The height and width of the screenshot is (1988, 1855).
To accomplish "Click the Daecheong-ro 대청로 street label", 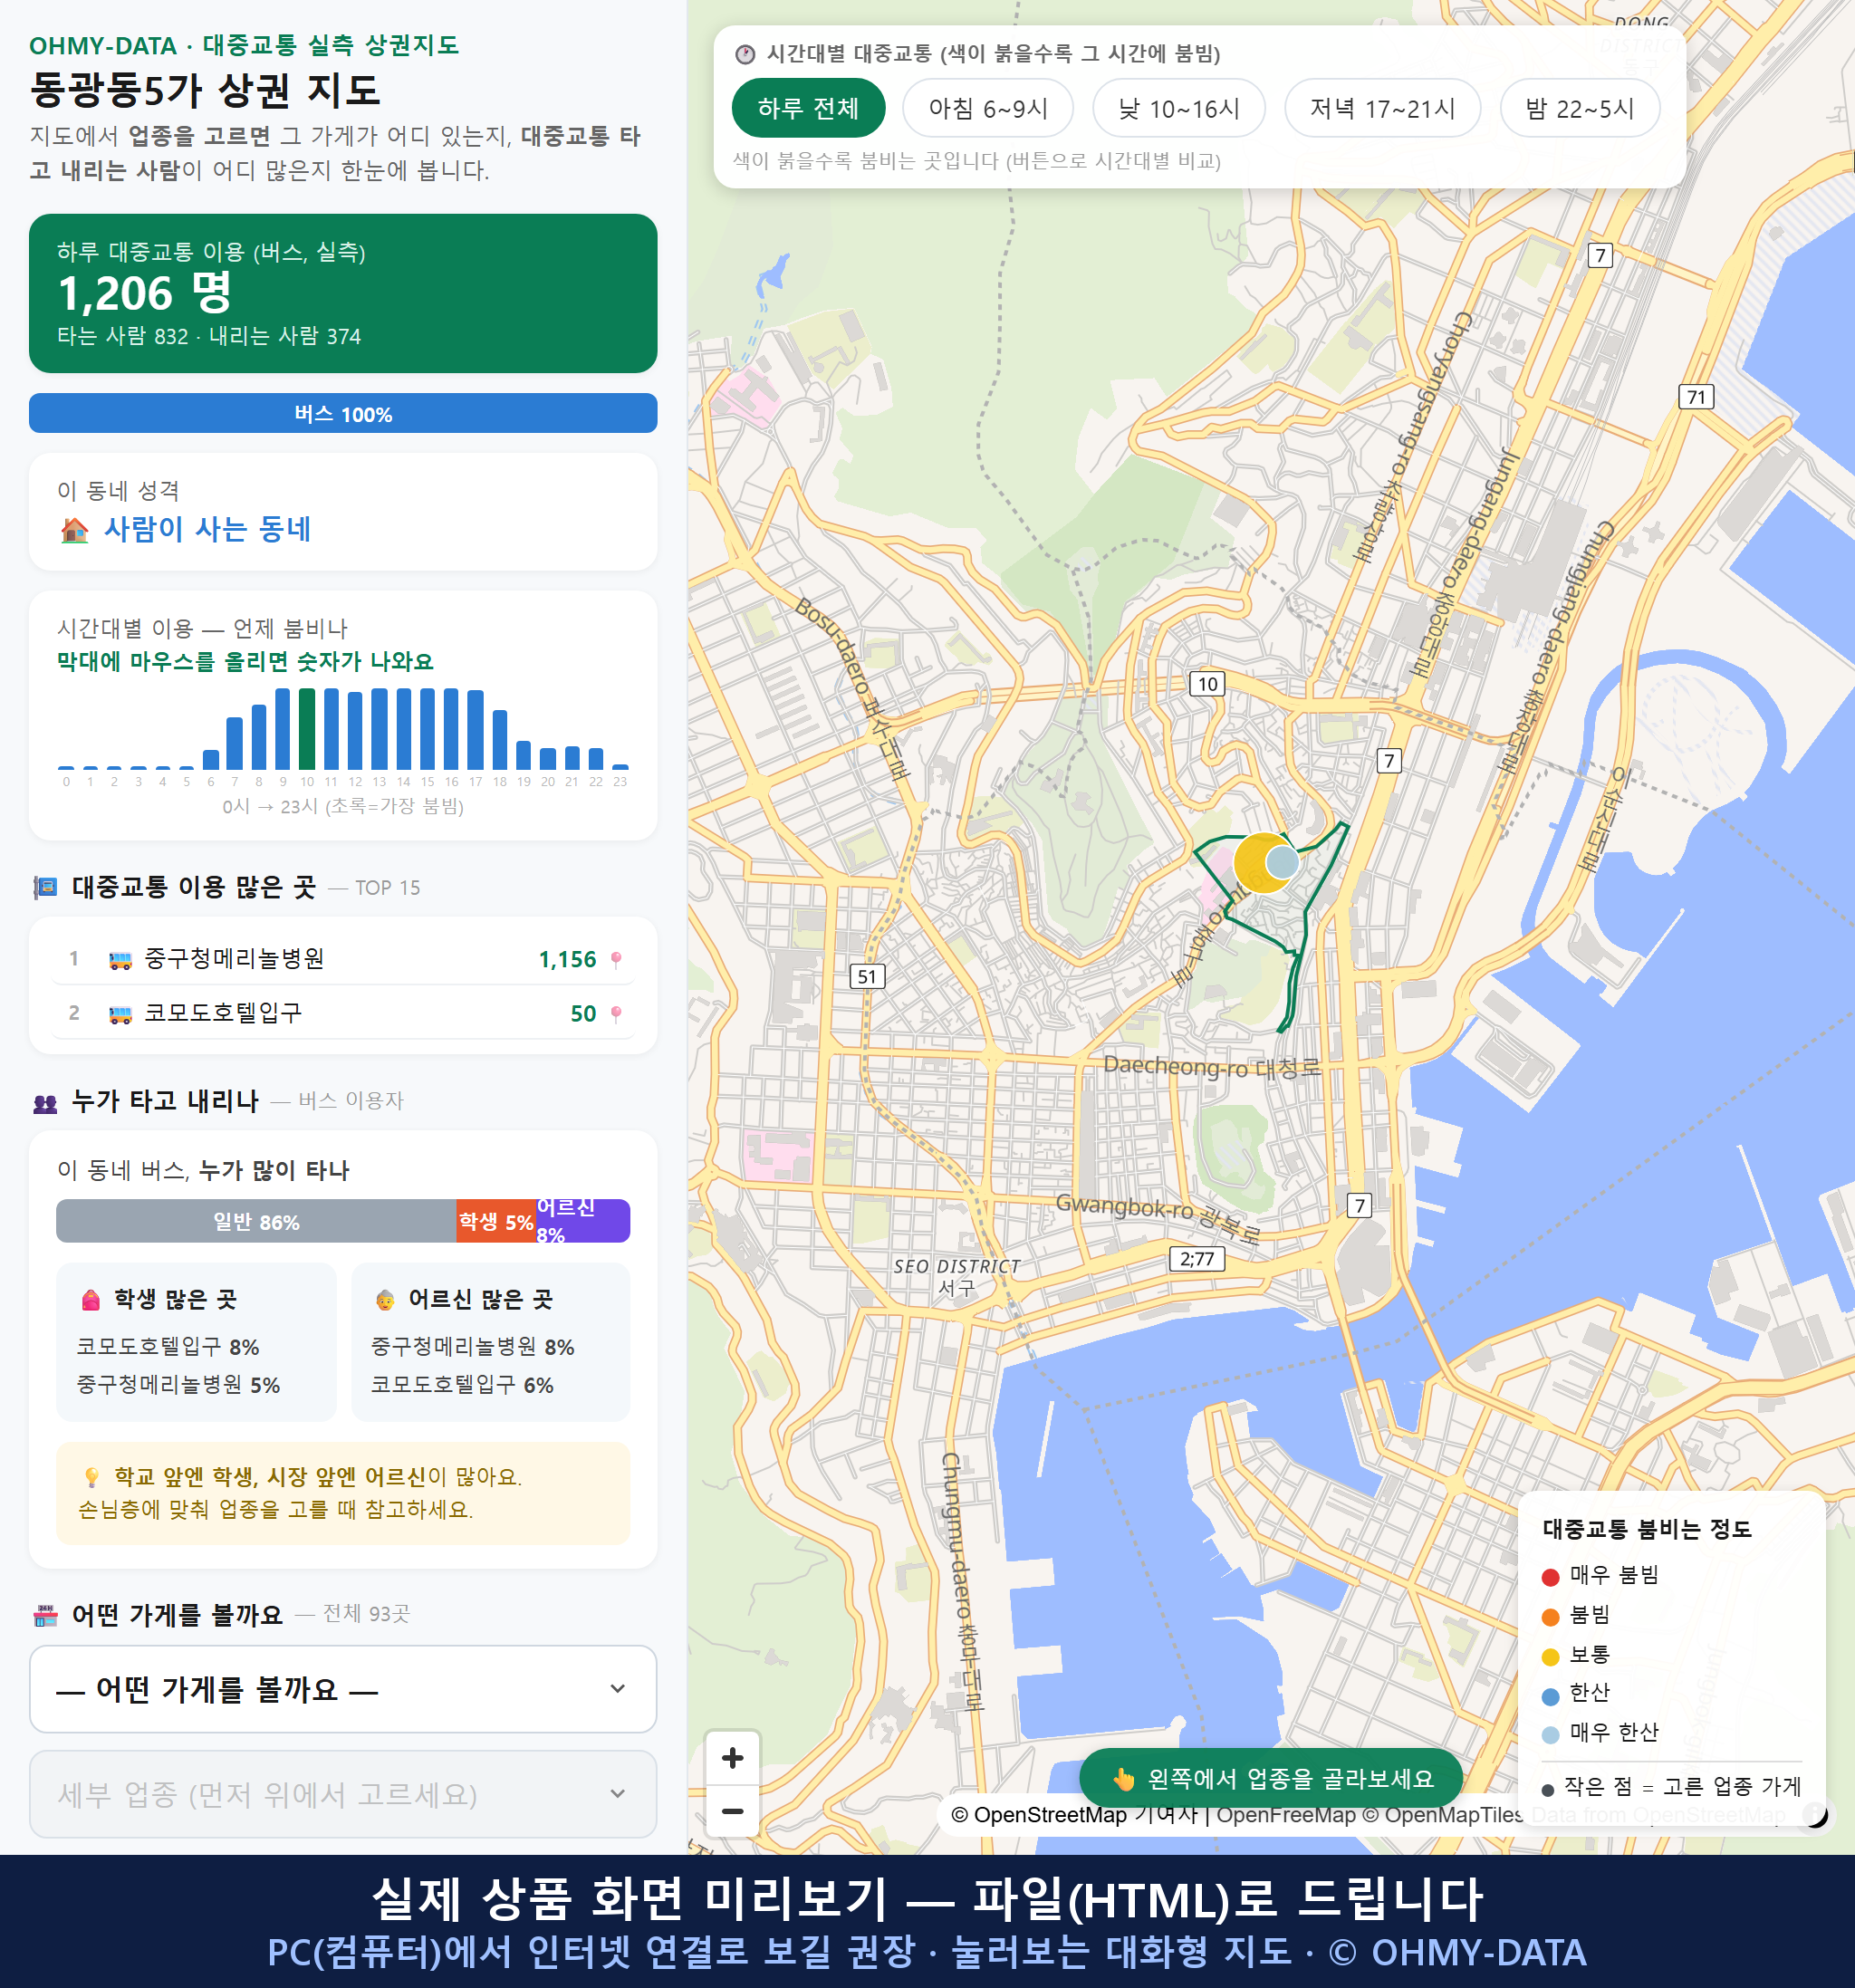I will coord(1211,1067).
